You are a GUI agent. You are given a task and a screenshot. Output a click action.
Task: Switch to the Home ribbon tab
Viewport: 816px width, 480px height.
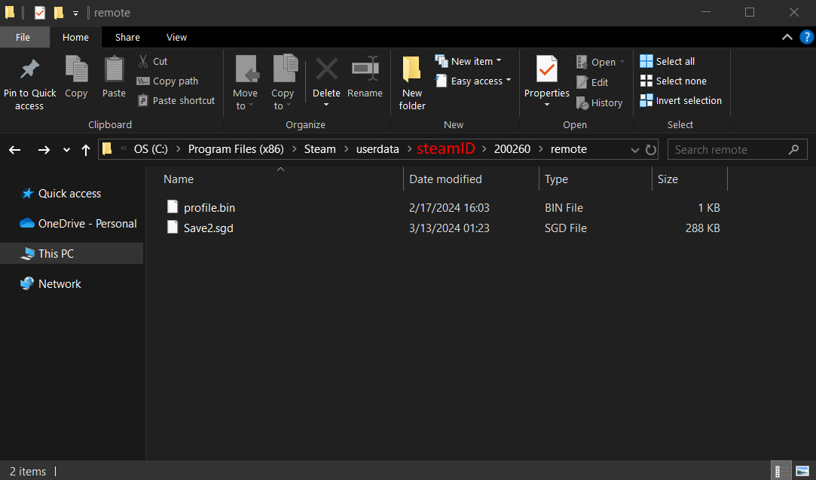75,38
